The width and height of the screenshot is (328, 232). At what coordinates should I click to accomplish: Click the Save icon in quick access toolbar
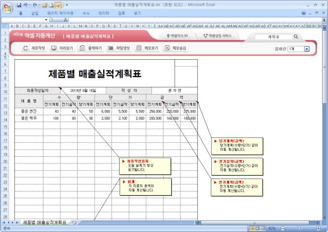click(19, 5)
